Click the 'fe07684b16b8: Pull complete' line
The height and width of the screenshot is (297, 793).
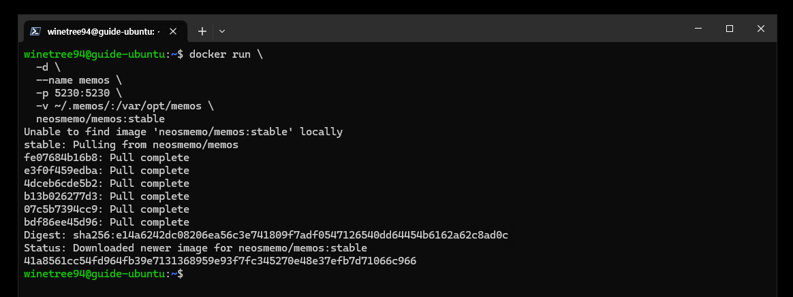point(106,158)
